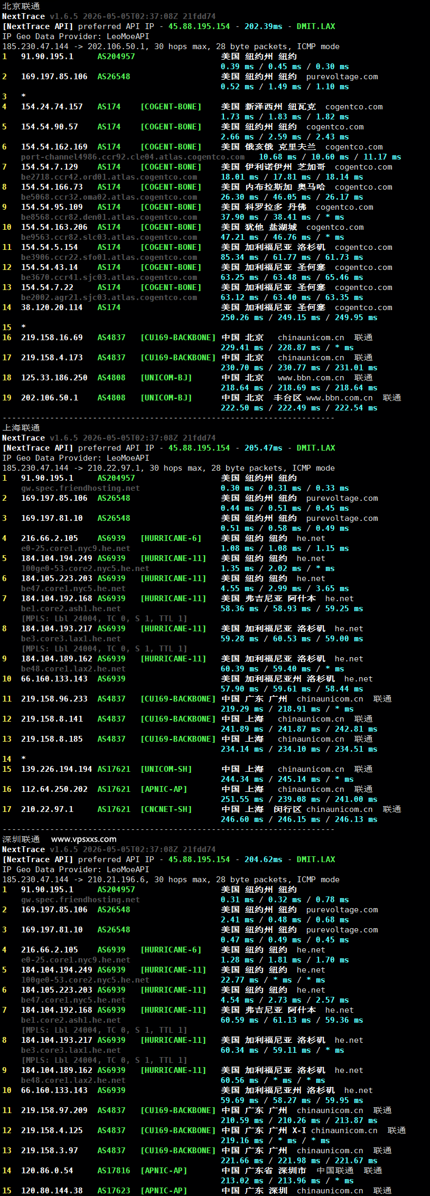This screenshot has height=1196, width=430.
Task: Select hop IP 154.54.162.169
Action: coord(54,147)
